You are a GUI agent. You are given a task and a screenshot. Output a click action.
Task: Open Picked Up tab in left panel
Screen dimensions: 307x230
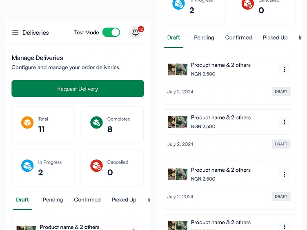click(124, 200)
